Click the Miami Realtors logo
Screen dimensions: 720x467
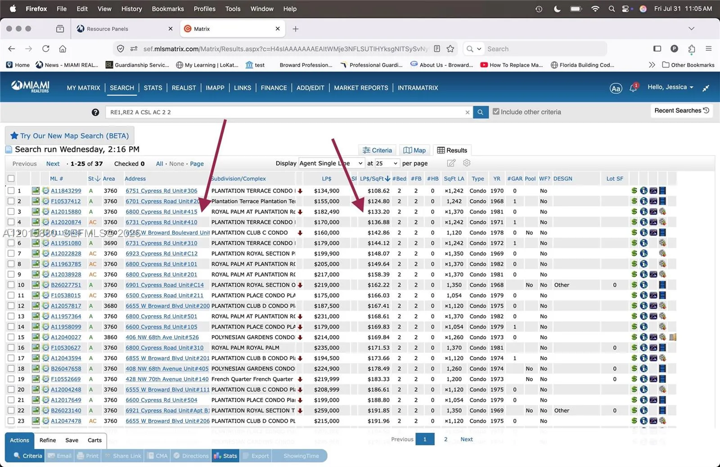(x=31, y=86)
